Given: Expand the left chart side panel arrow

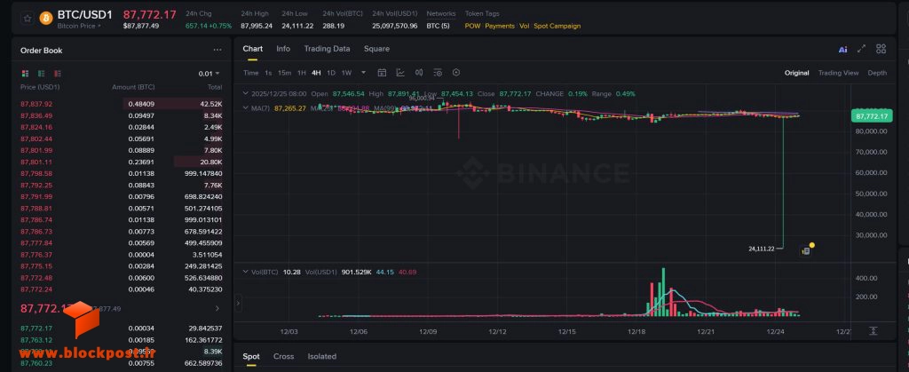Looking at the screenshot, I should (x=238, y=303).
